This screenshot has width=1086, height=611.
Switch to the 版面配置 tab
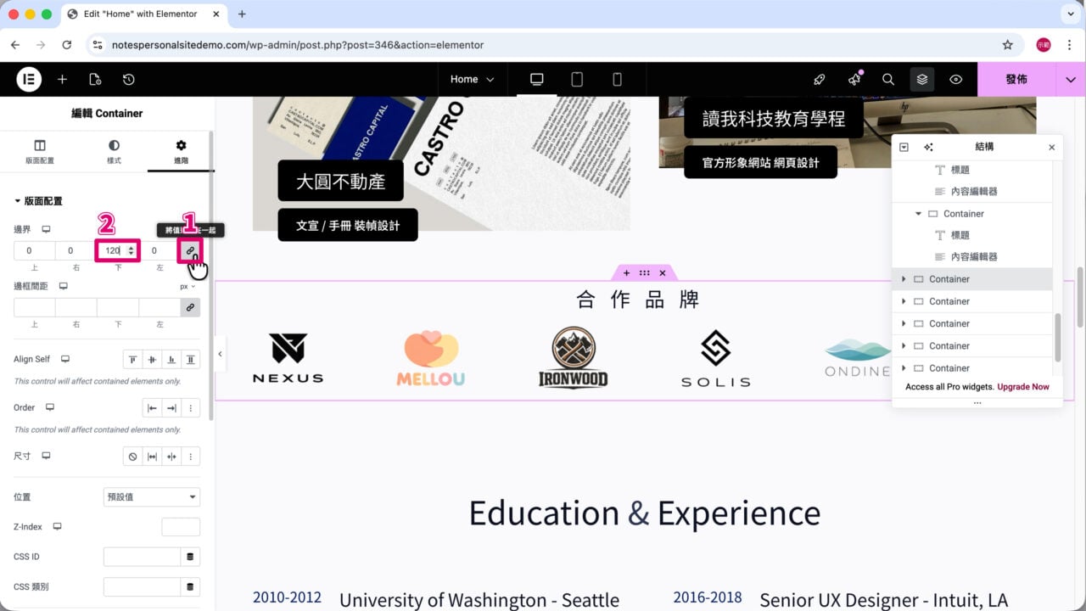pos(39,152)
